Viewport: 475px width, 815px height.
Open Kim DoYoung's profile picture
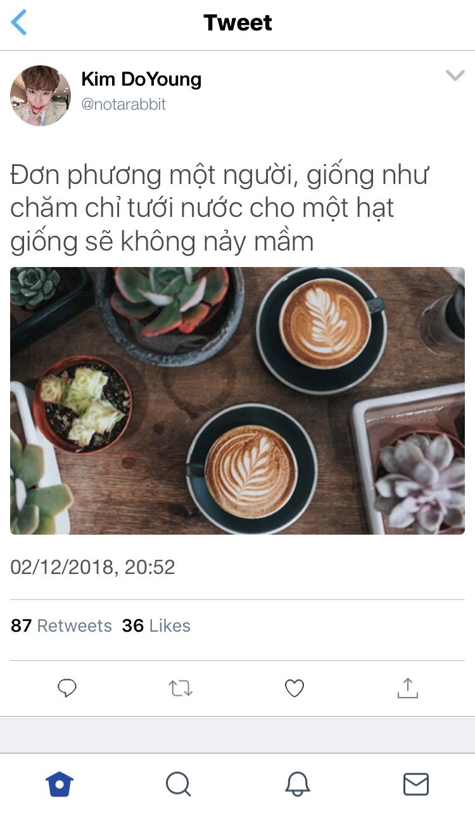point(41,95)
